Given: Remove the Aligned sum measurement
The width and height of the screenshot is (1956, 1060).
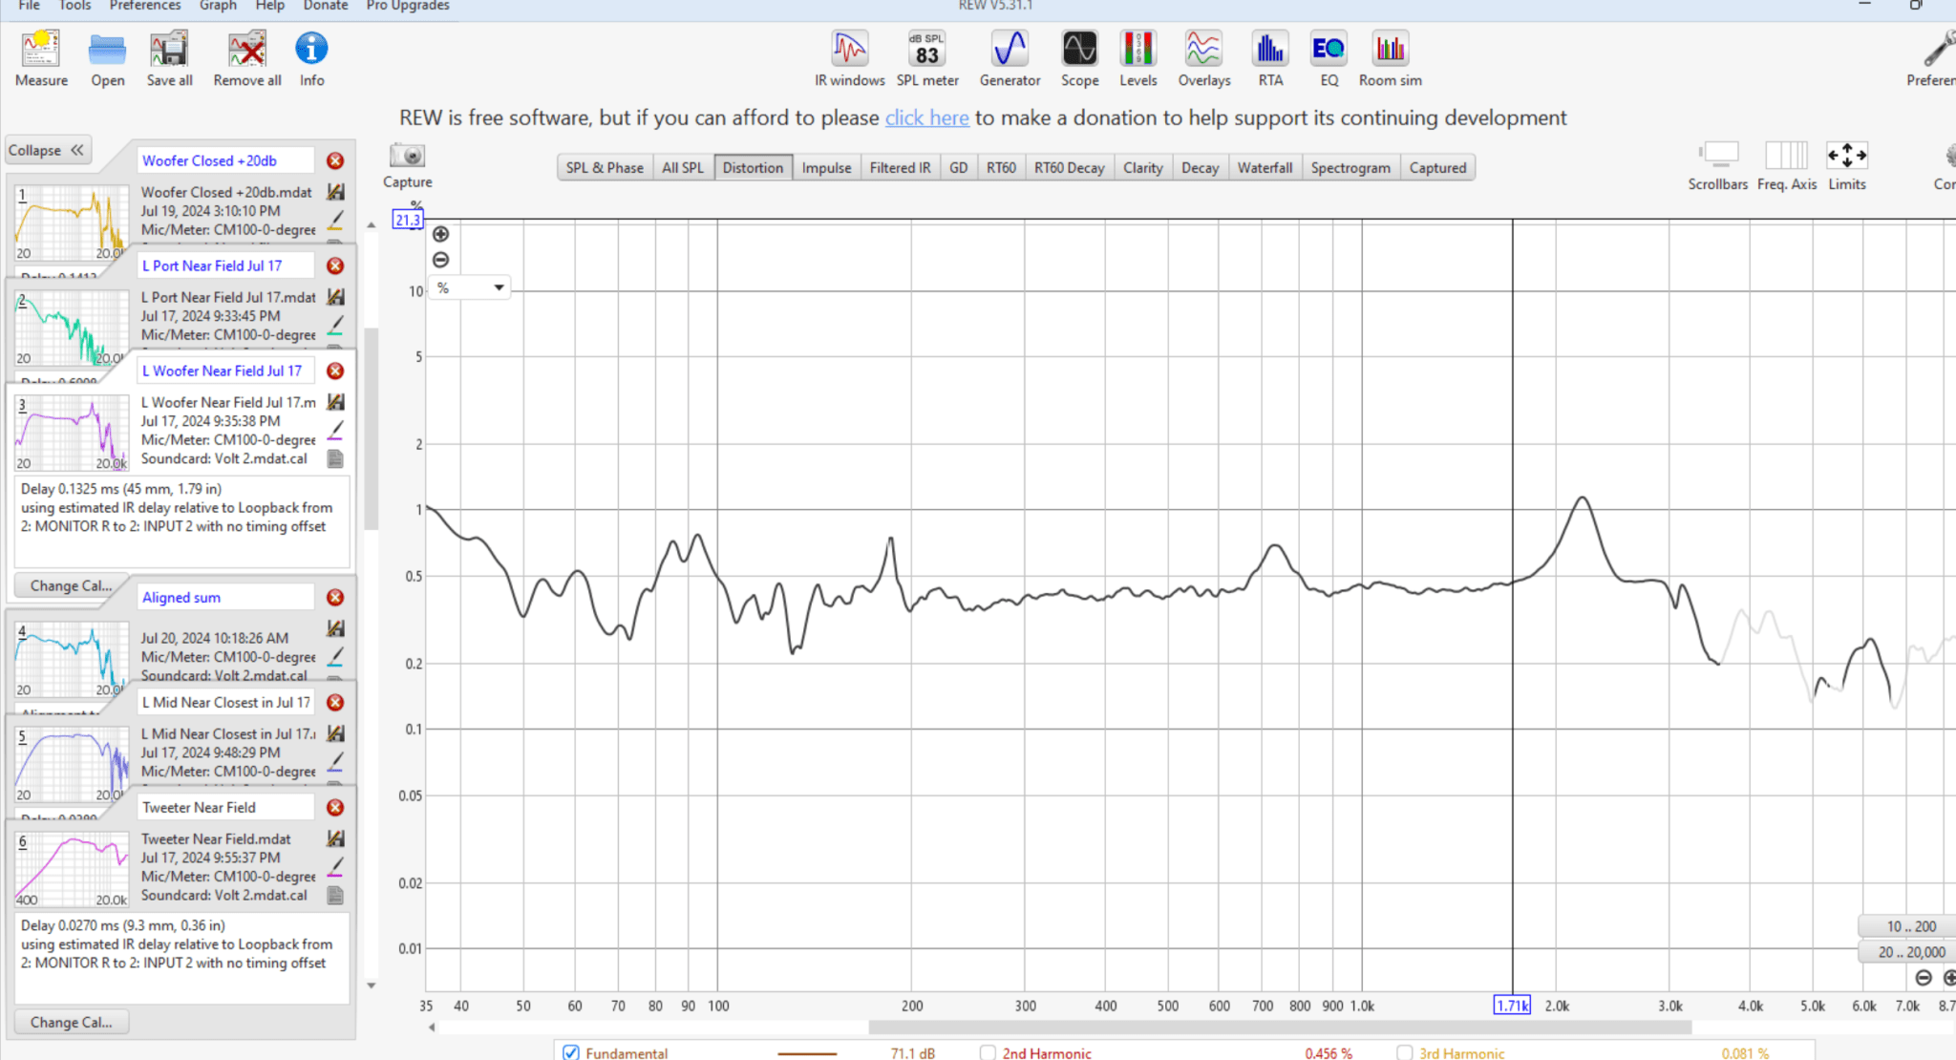Looking at the screenshot, I should coord(335,597).
